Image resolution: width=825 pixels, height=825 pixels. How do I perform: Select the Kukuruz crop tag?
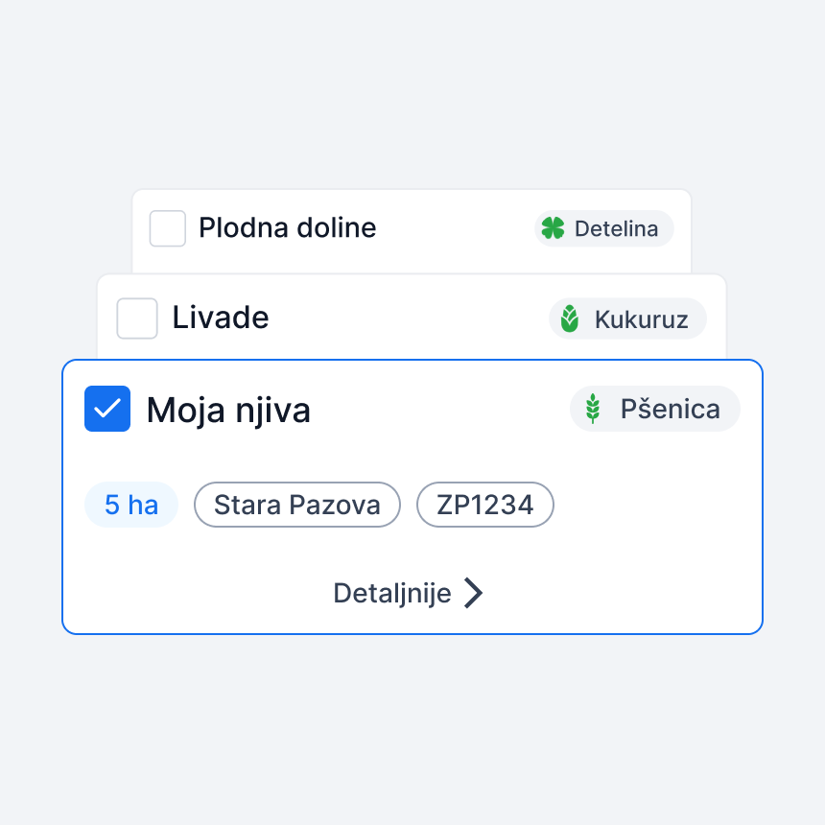(x=627, y=318)
